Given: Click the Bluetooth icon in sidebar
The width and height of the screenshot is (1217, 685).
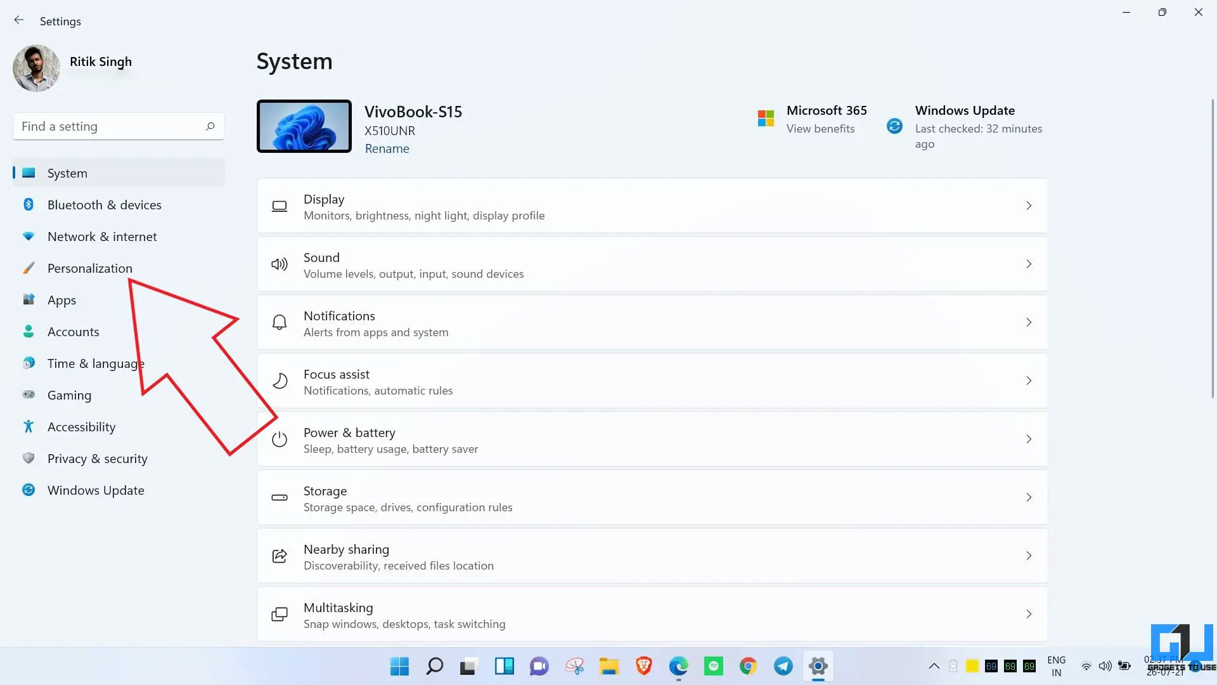Looking at the screenshot, I should point(29,204).
